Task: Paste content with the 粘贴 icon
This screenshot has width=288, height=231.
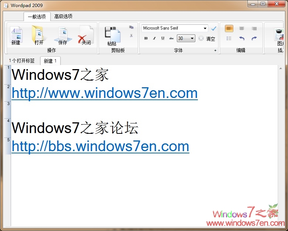Action: pyautogui.click(x=113, y=37)
